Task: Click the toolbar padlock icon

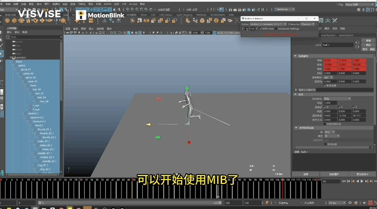Action: [114, 10]
